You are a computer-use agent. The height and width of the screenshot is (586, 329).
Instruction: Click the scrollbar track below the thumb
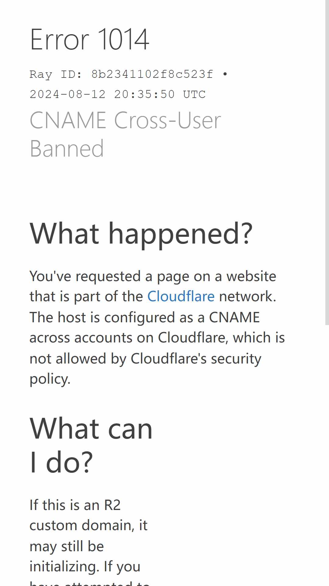pos(327,455)
